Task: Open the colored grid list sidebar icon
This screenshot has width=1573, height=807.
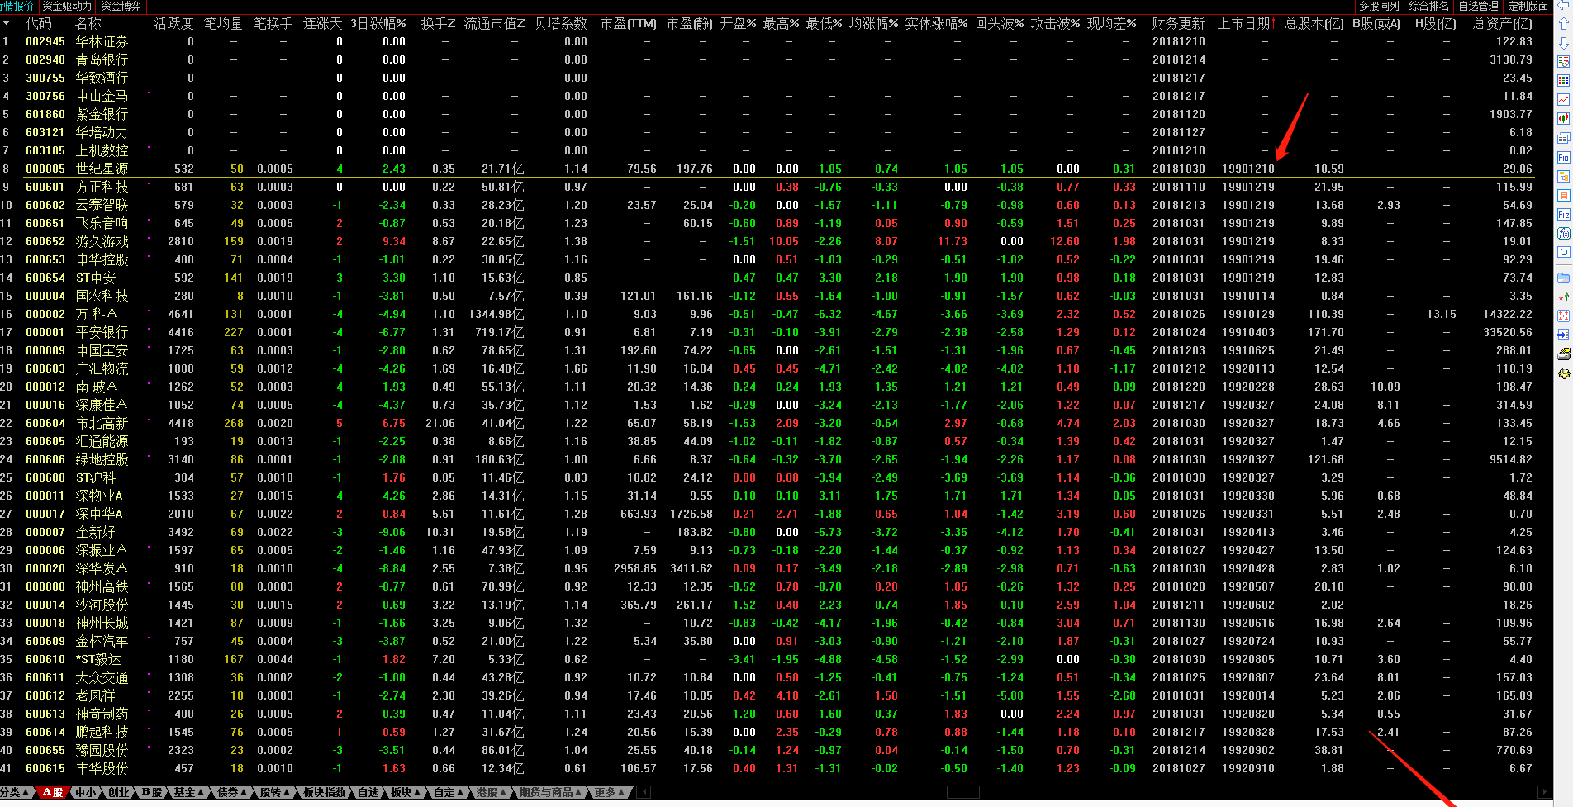Action: tap(1563, 80)
